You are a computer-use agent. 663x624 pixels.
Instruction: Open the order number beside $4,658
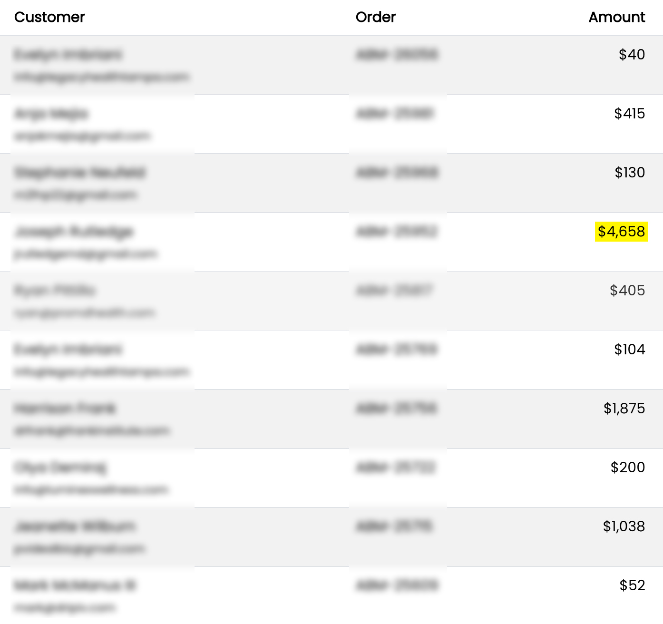(397, 232)
